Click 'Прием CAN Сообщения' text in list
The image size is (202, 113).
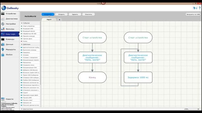[x=31, y=75]
